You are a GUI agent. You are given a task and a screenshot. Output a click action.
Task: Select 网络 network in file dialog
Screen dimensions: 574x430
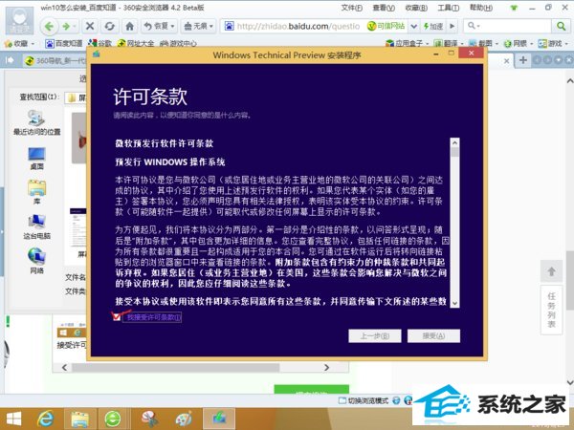point(36,260)
